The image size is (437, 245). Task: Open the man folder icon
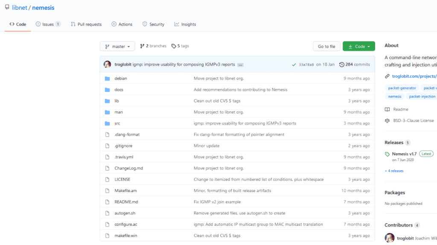pyautogui.click(x=107, y=112)
